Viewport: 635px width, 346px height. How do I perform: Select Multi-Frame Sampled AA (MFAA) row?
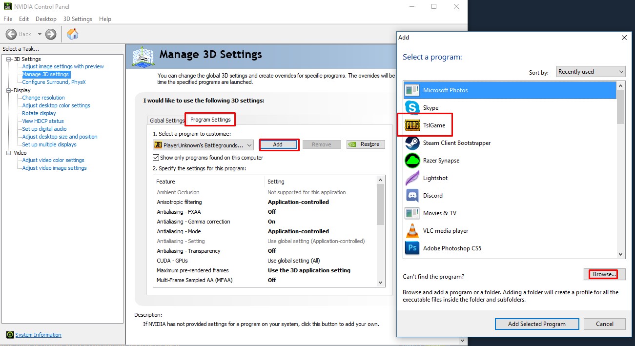pos(266,280)
